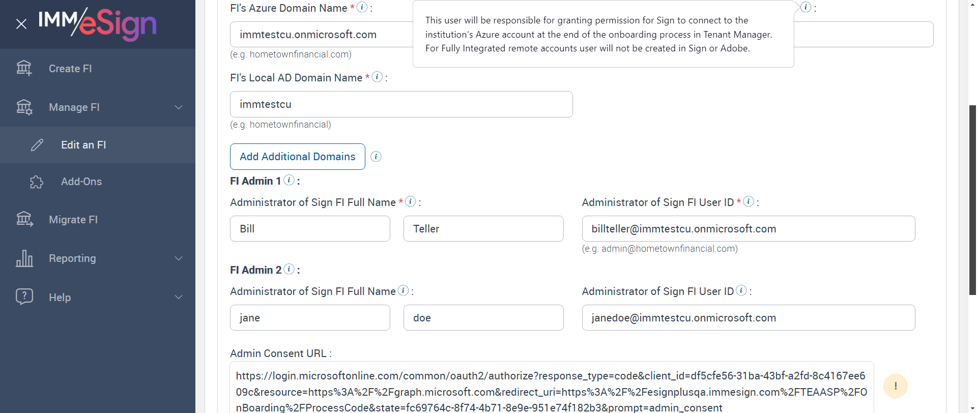Click the FI Admin 1 User ID field
Screen dimensions: 977x413
point(748,229)
